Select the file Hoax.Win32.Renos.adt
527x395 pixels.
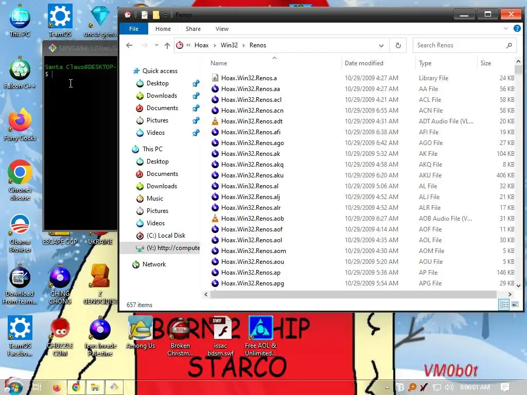click(252, 121)
